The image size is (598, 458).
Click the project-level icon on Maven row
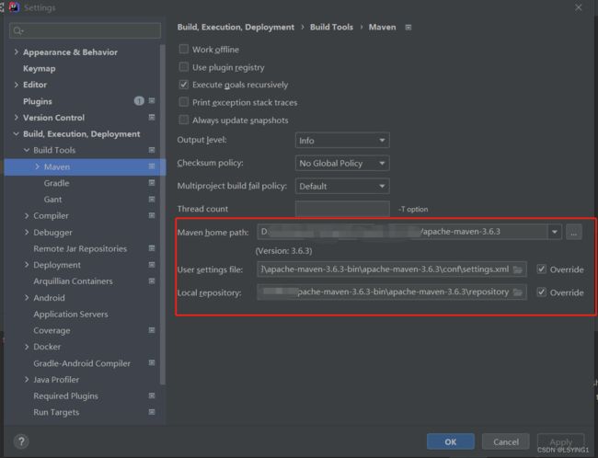point(152,166)
